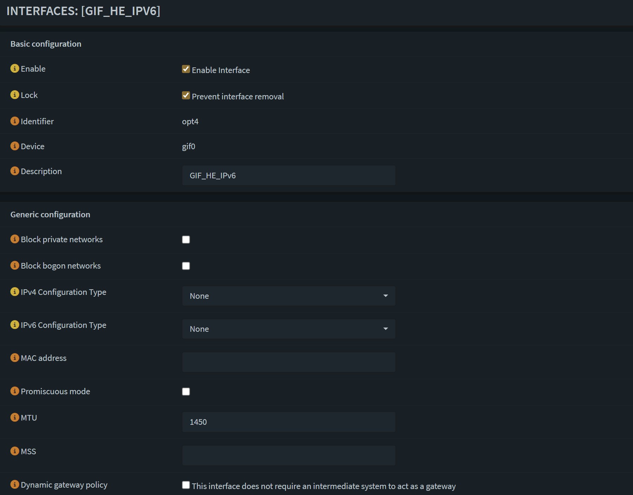Enable Promiscuous mode checkbox

pos(186,392)
